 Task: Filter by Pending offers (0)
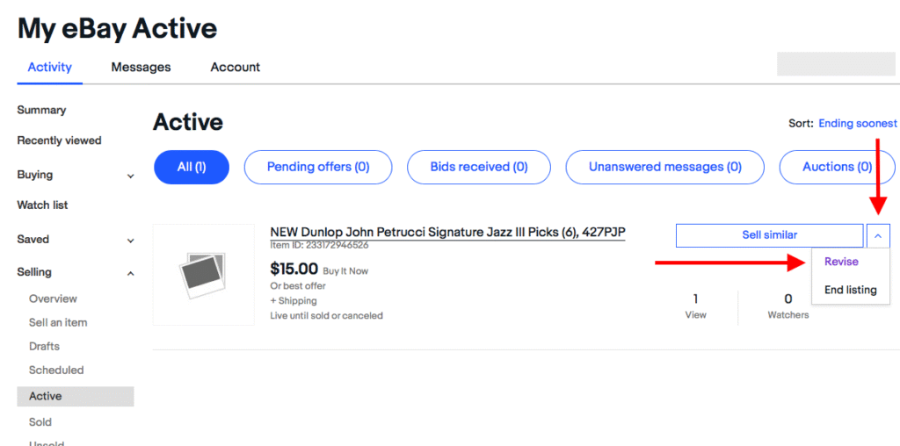pyautogui.click(x=317, y=167)
